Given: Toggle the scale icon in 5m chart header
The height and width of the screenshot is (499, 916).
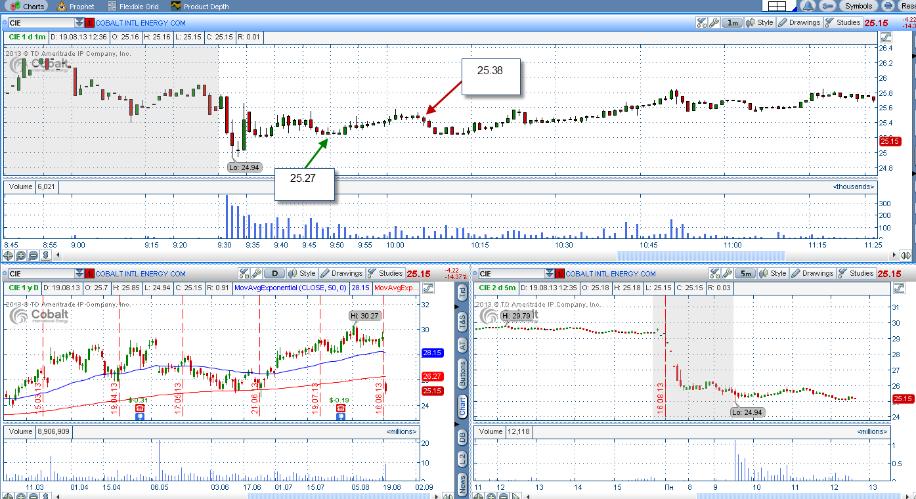Looking at the screenshot, I should (x=900, y=288).
